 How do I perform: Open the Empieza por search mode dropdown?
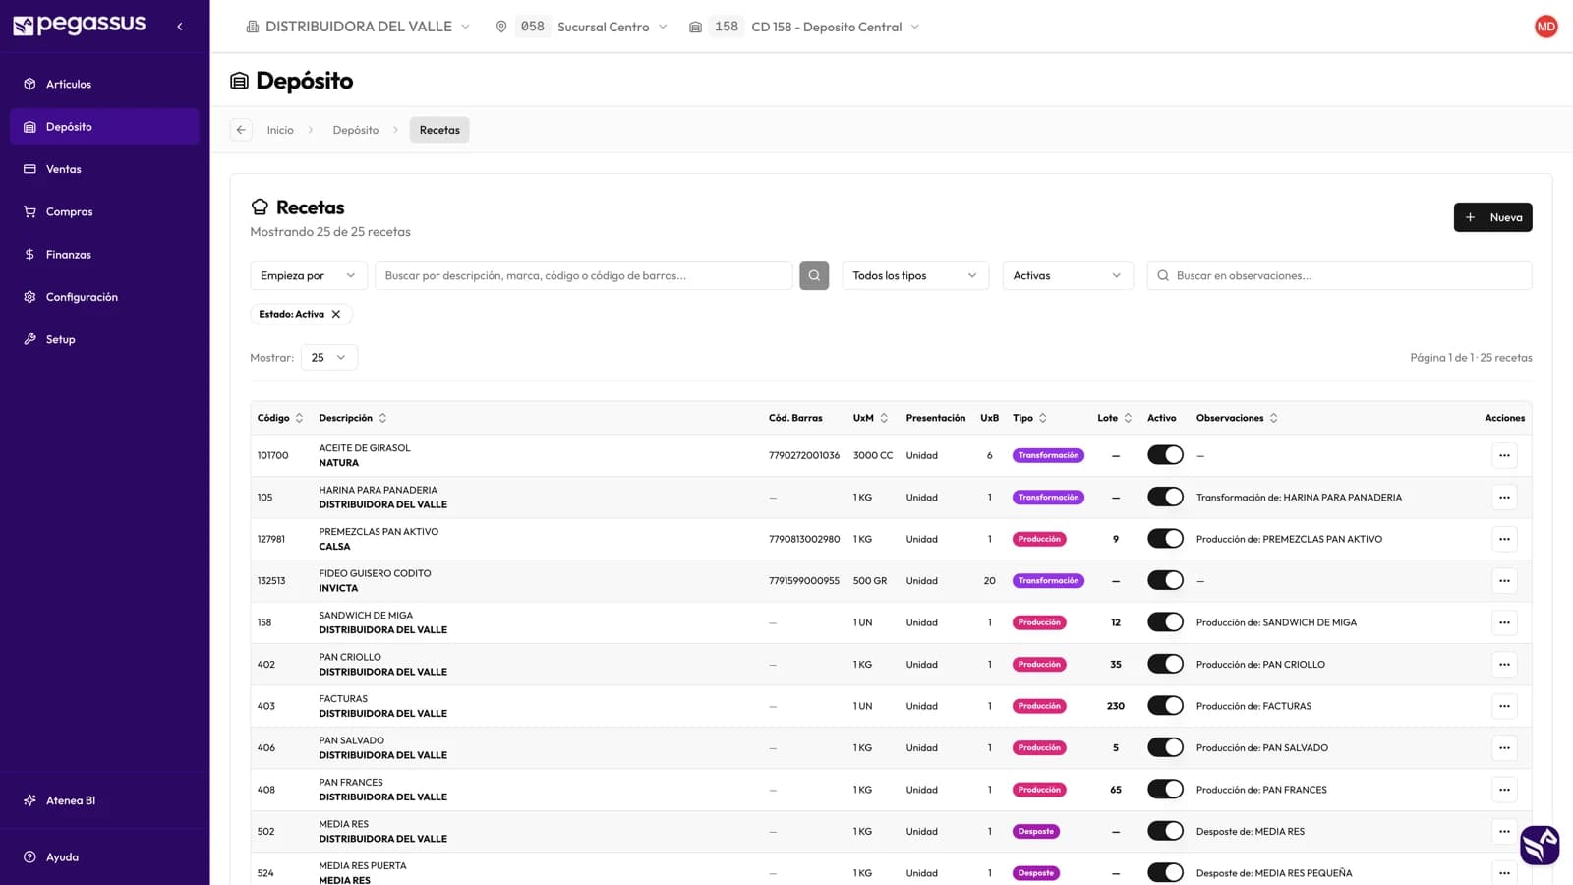point(309,275)
